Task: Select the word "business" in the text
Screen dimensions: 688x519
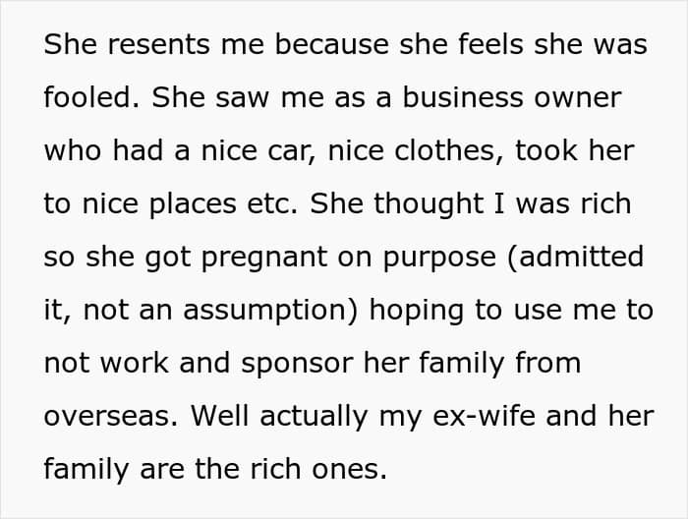Action: click(463, 97)
